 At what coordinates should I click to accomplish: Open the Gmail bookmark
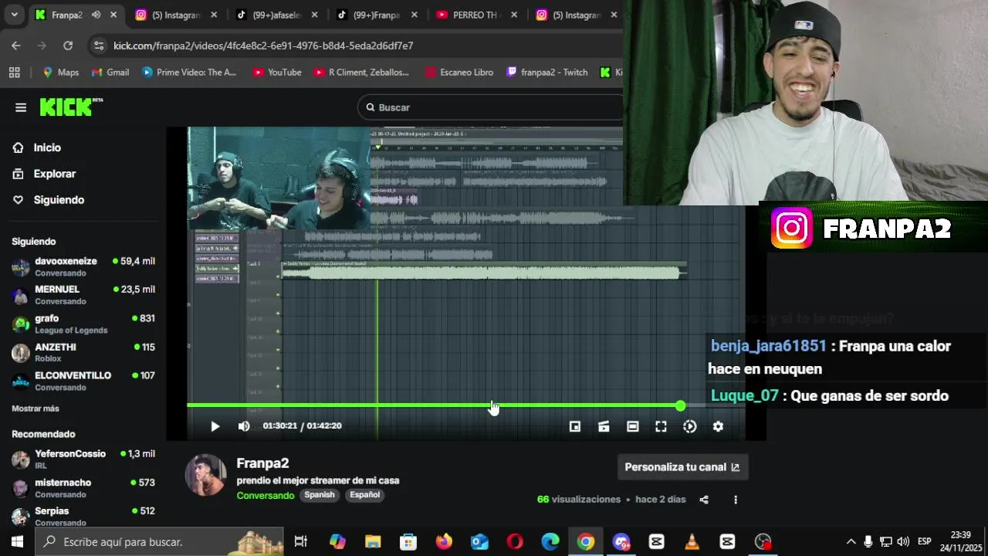click(x=110, y=73)
